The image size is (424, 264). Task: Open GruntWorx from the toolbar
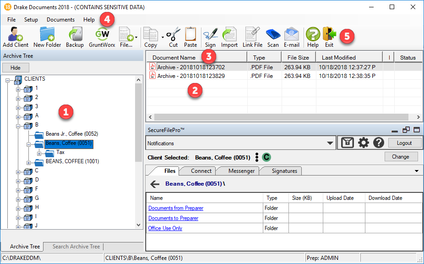tap(102, 37)
